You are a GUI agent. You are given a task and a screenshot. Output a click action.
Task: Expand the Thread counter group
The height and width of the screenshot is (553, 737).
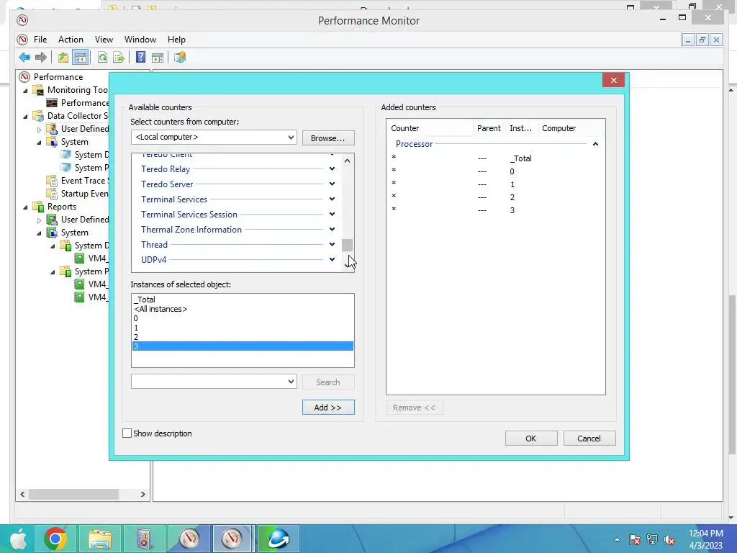pyautogui.click(x=332, y=244)
